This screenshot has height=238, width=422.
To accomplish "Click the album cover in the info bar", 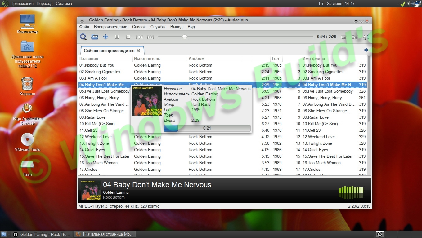I will (91, 190).
